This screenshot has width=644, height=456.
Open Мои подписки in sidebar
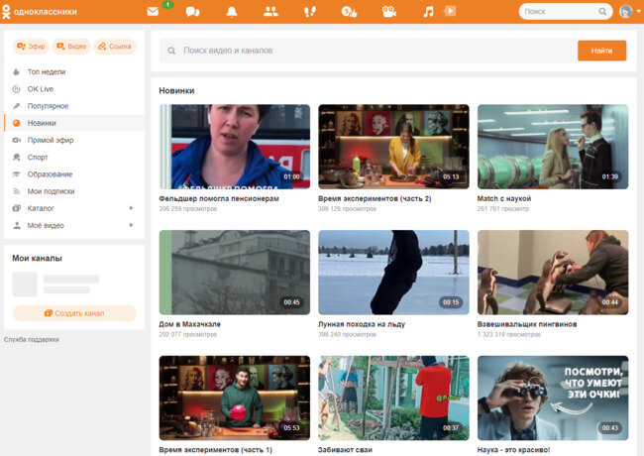pos(74,191)
